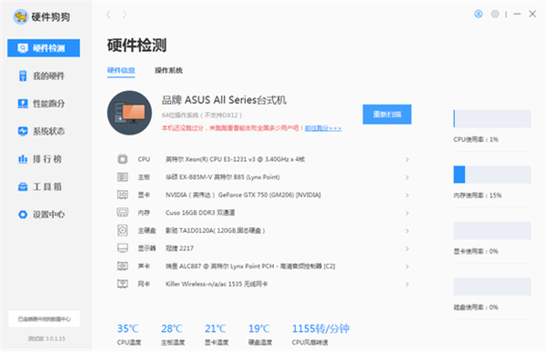Go to 性能跑分 in the sidebar

click(x=41, y=104)
